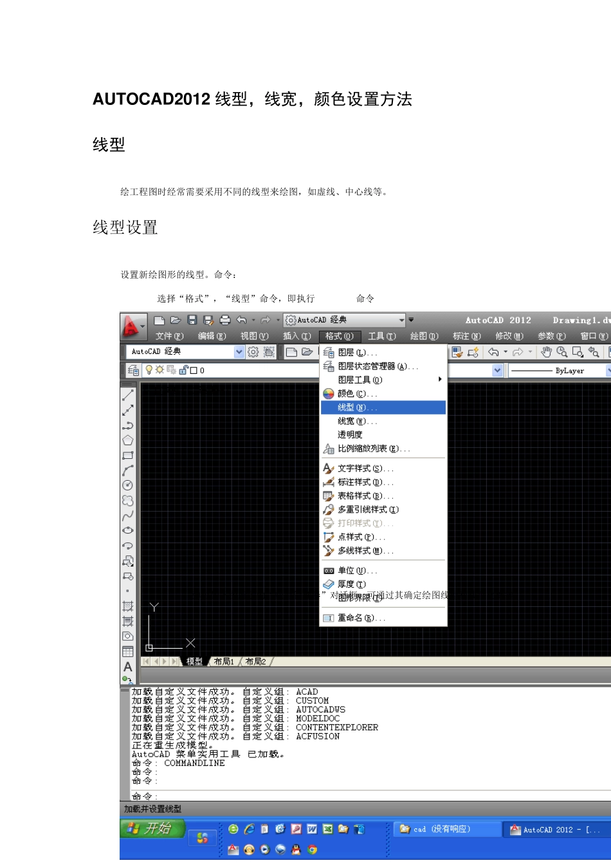611x865 pixels.
Task: Open the Undo history dropdown arrow on standard toolbar
Action: [506, 352]
